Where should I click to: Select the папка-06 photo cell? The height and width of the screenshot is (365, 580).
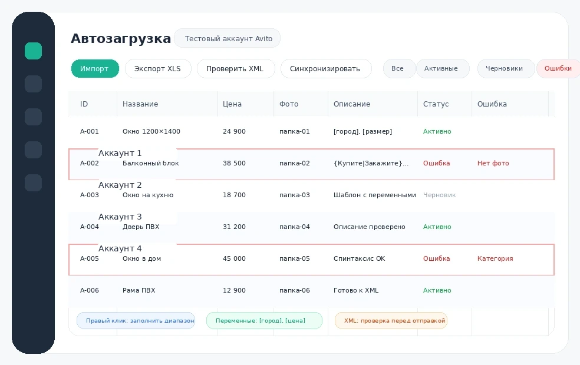(295, 290)
